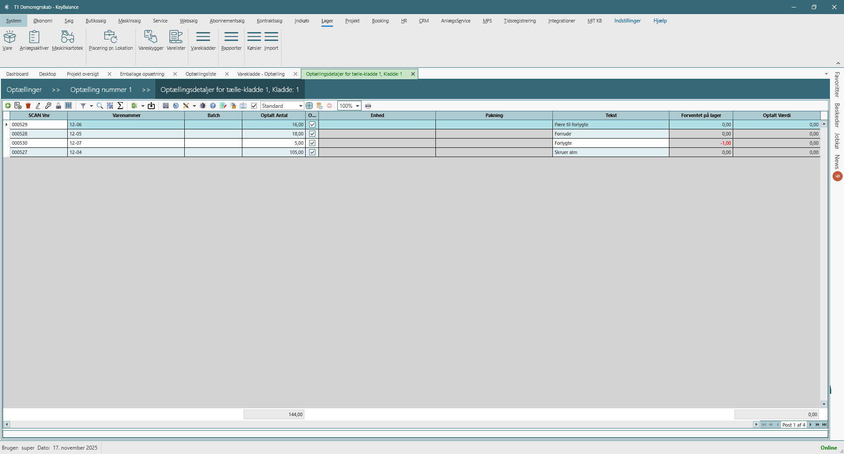The width and height of the screenshot is (844, 454).
Task: Open Placering pr. Lokation
Action: 110,40
